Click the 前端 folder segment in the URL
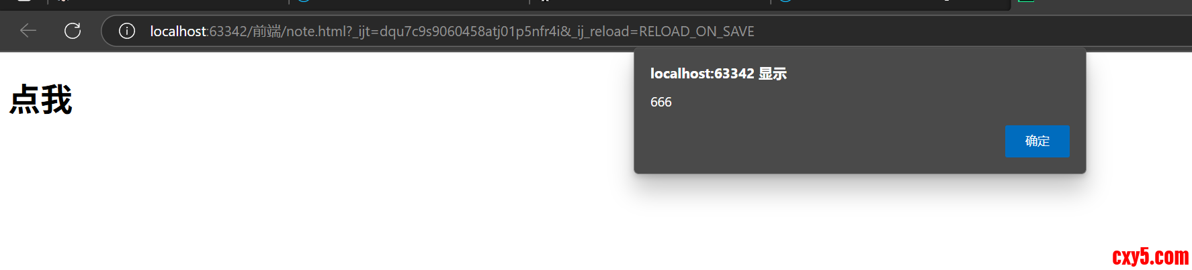Image resolution: width=1192 pixels, height=270 pixels. pyautogui.click(x=267, y=31)
